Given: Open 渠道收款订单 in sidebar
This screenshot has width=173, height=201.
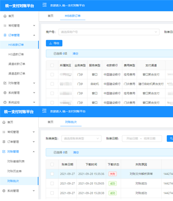Looking at the screenshot, I should 17,64.
